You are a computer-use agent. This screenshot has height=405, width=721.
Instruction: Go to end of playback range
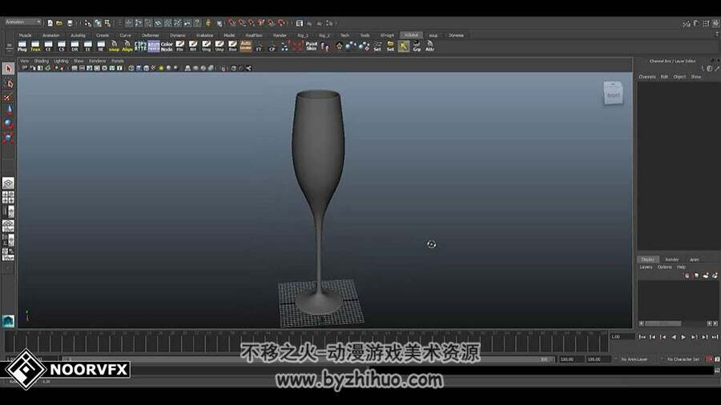coord(715,337)
